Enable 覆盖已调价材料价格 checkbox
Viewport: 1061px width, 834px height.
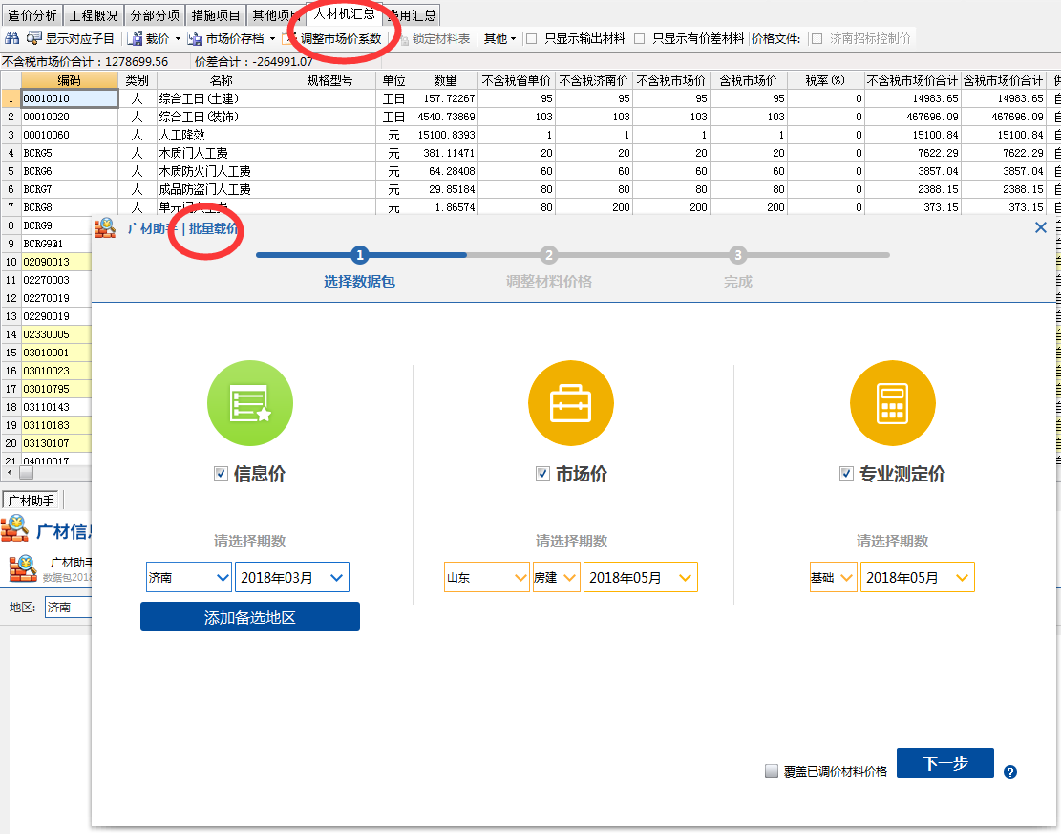coord(772,771)
